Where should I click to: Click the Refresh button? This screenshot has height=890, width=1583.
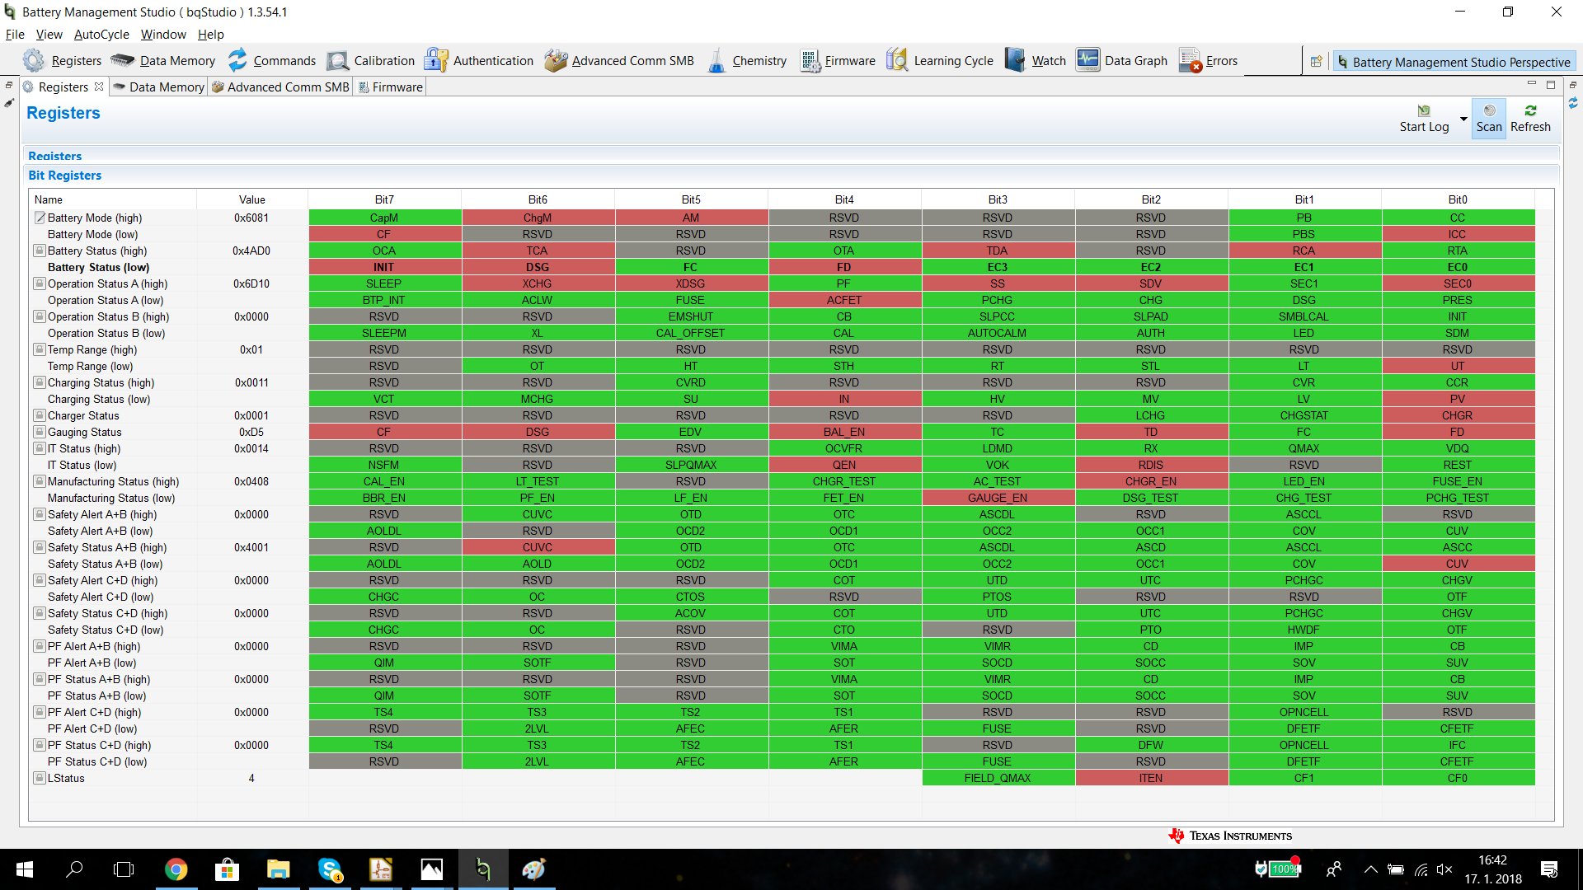tap(1530, 118)
